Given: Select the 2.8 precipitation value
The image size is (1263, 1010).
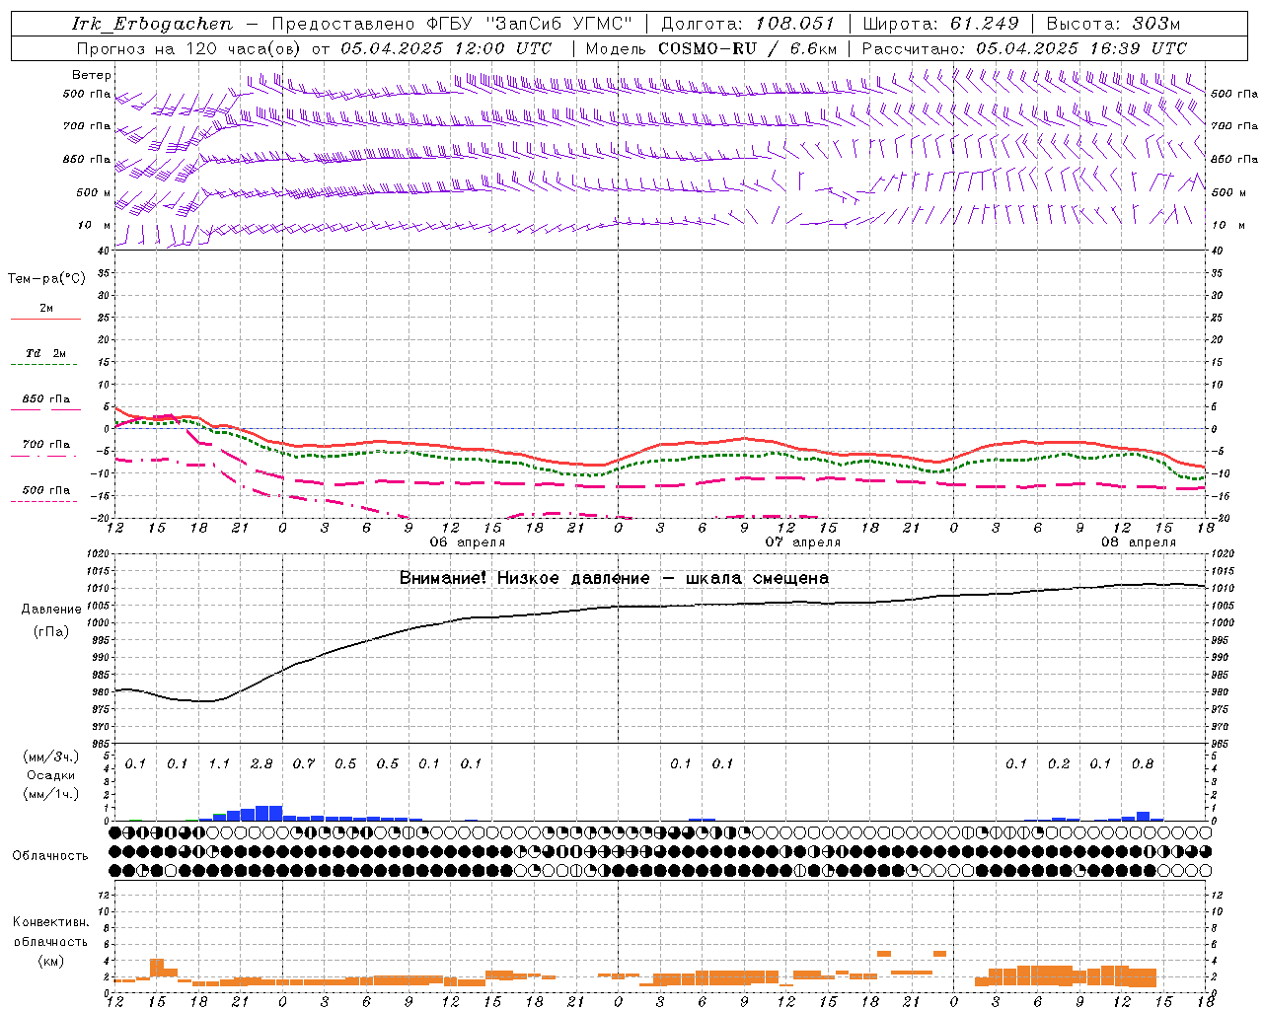Looking at the screenshot, I should coord(261,764).
